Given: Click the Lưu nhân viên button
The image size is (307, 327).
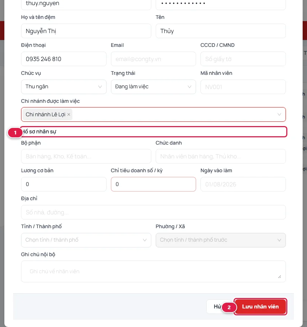Looking at the screenshot, I should pos(260,307).
